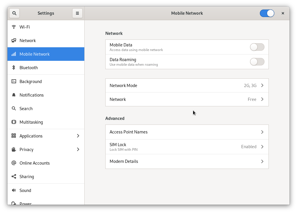Open Access Point Names row

[187, 132]
